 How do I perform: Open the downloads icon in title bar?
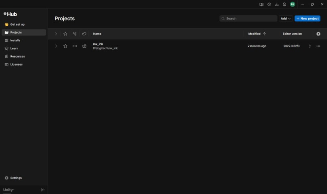tap(277, 4)
